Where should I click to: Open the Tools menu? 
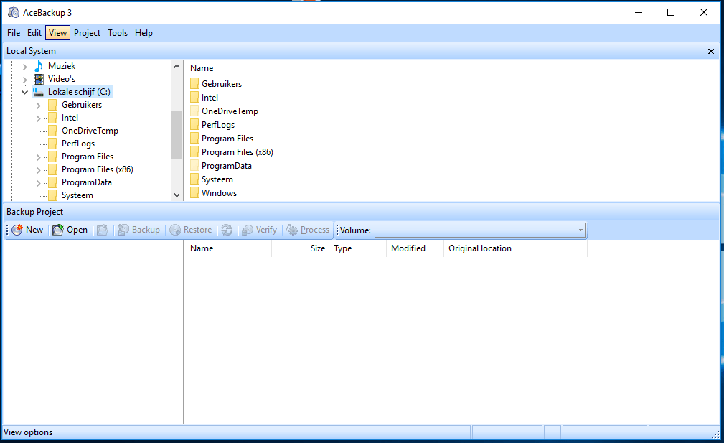click(x=118, y=33)
